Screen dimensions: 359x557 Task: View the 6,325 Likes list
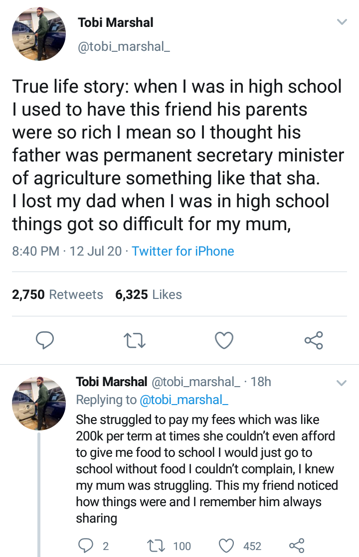[x=149, y=294]
